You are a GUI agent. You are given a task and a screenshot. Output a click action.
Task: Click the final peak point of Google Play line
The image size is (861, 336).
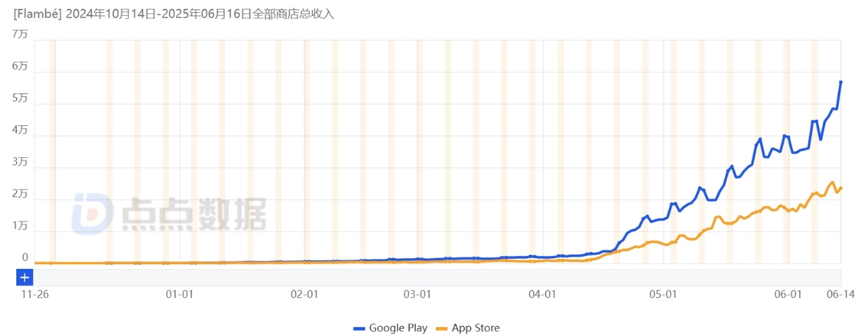tap(841, 82)
